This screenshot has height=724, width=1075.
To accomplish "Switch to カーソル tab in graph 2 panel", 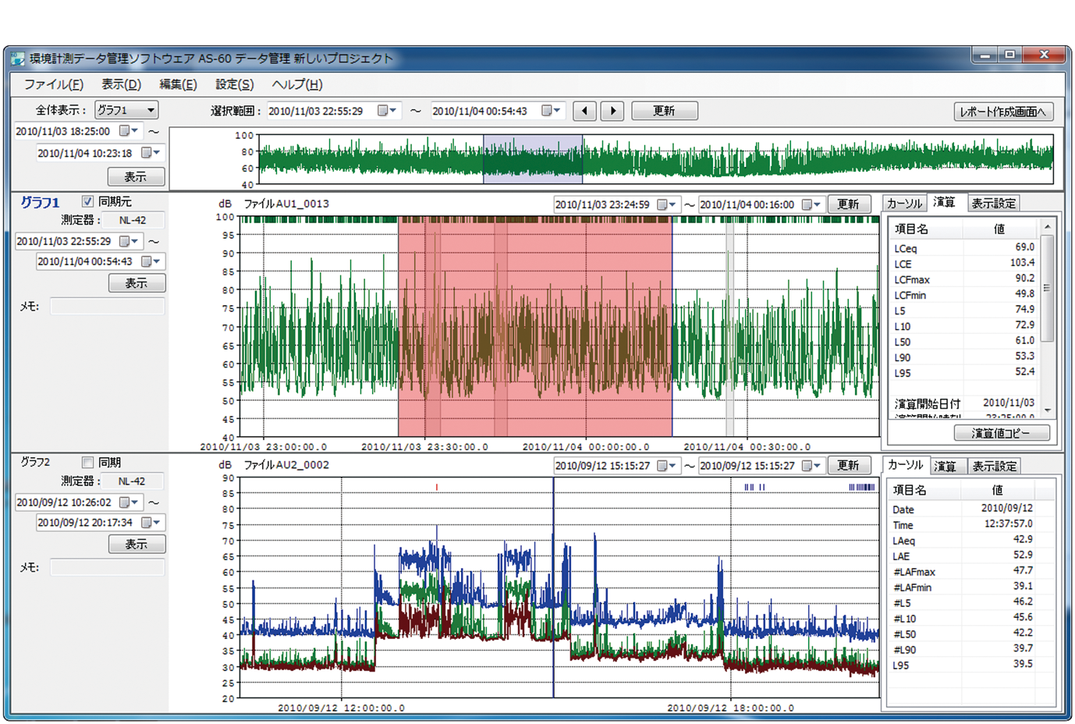I will point(906,464).
